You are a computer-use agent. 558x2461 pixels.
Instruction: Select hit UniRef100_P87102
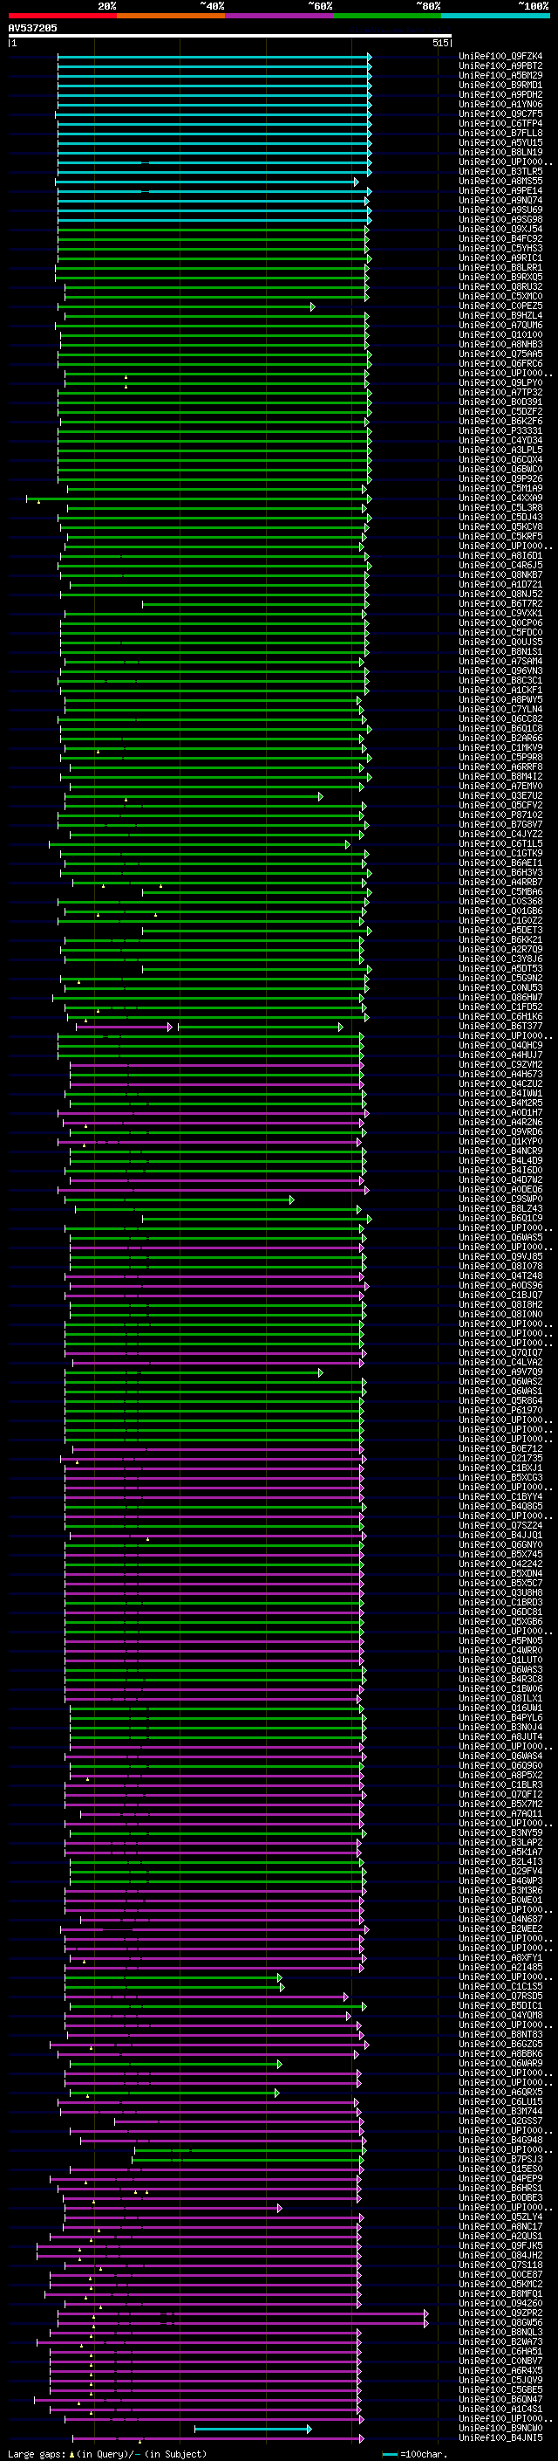coord(500,816)
